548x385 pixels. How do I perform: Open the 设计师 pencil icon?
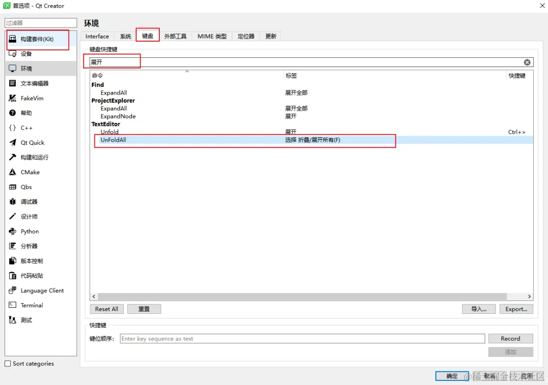13,216
